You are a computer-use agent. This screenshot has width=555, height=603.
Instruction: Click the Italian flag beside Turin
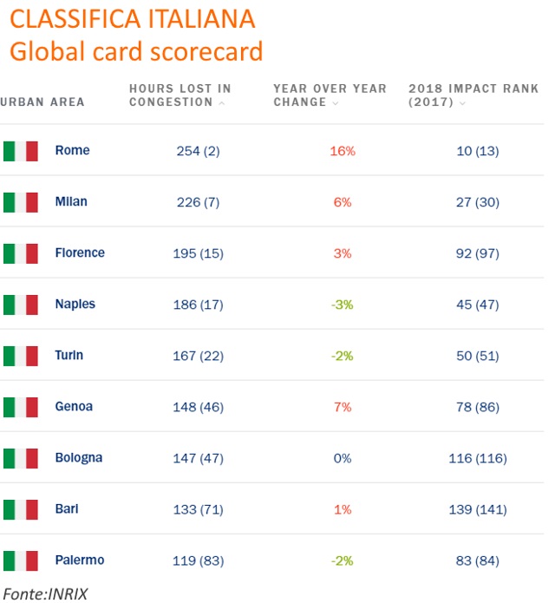point(20,356)
